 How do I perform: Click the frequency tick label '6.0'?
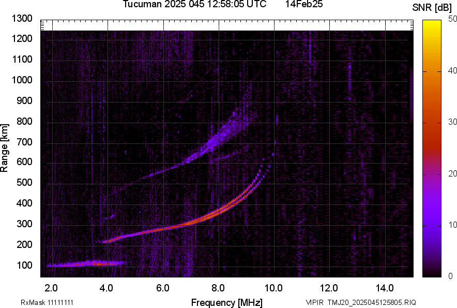click(163, 288)
